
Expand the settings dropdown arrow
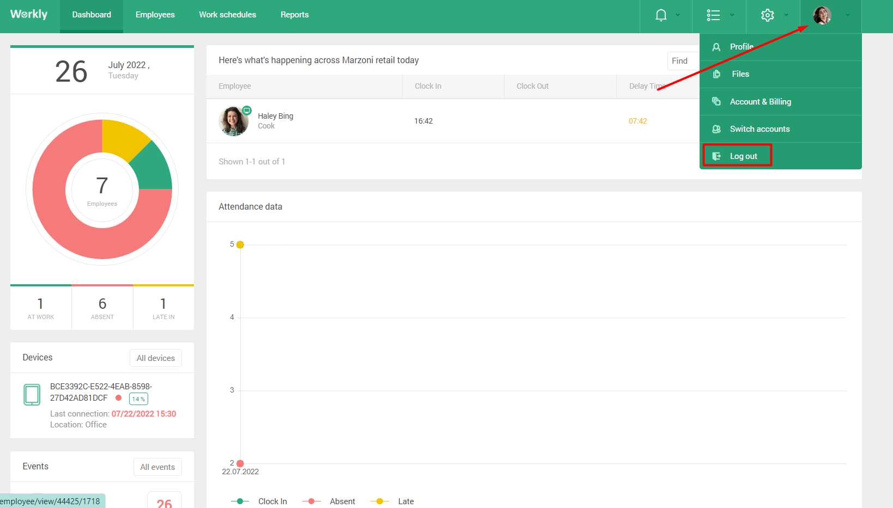pos(786,15)
